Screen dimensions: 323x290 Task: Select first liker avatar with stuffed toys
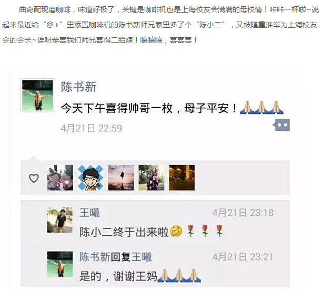point(60,178)
